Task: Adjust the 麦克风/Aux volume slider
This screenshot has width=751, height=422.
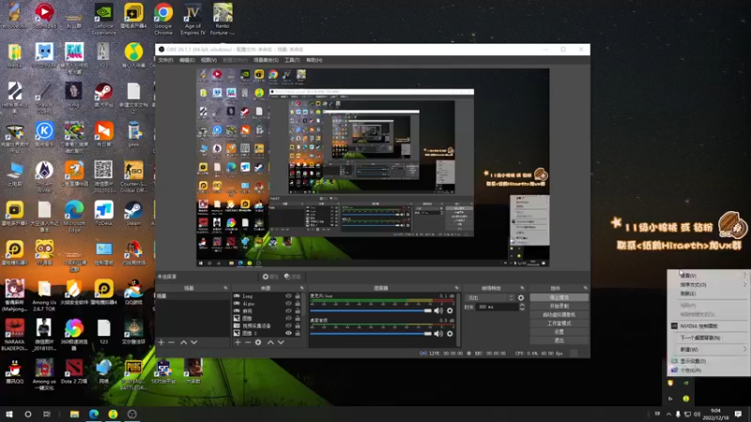Action: click(371, 310)
